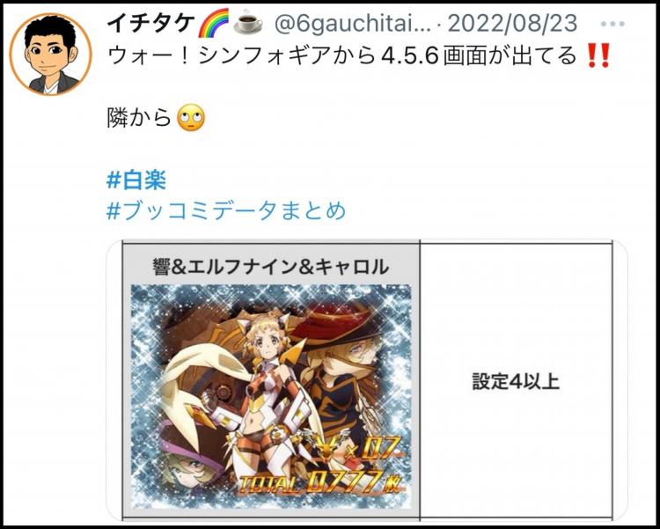660x529 pixels.
Task: Open the tweet's three-dot more options menu
Action: pos(612,24)
